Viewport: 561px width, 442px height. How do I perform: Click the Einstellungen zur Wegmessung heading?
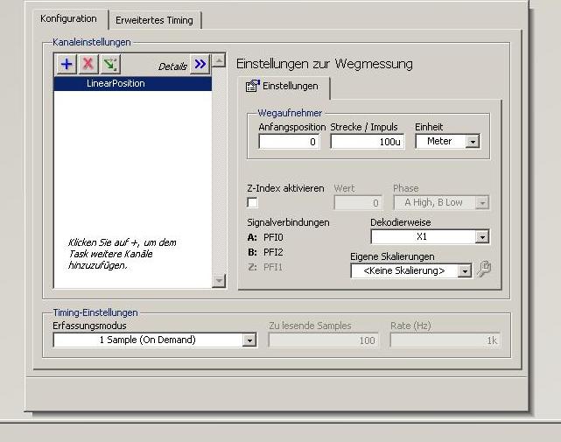(325, 64)
